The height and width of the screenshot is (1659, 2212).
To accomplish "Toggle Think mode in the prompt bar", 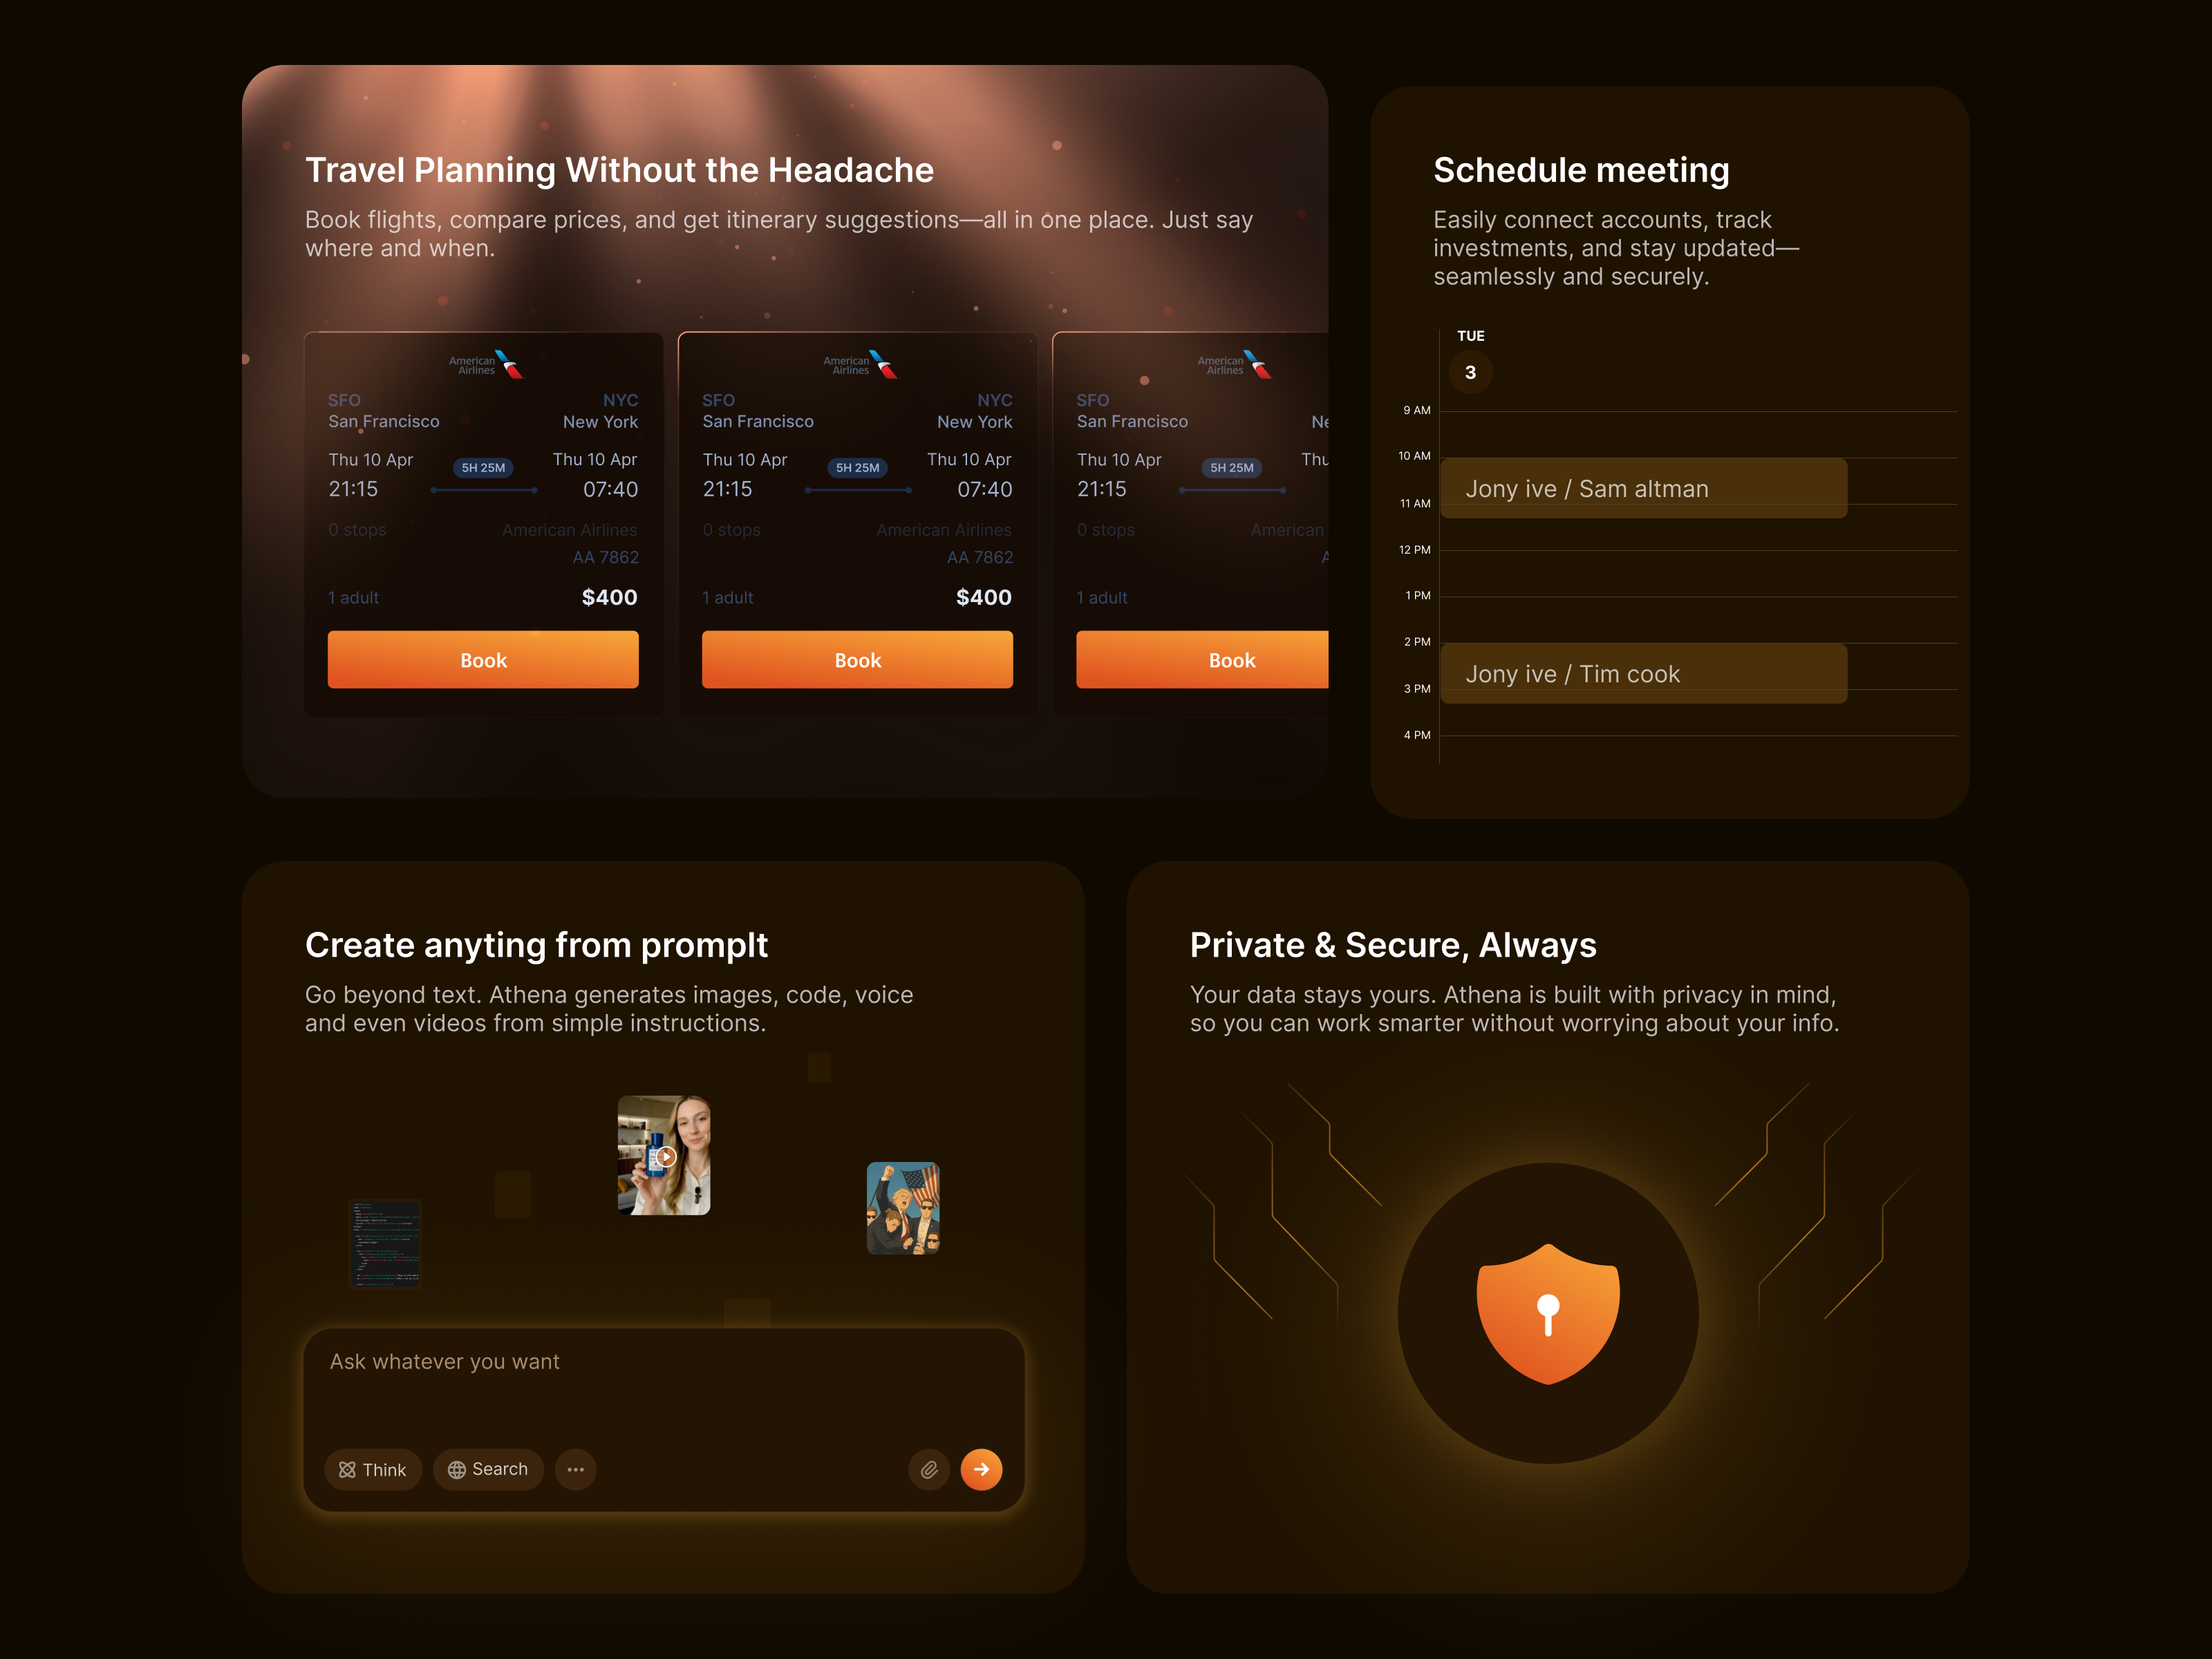I will pos(373,1470).
